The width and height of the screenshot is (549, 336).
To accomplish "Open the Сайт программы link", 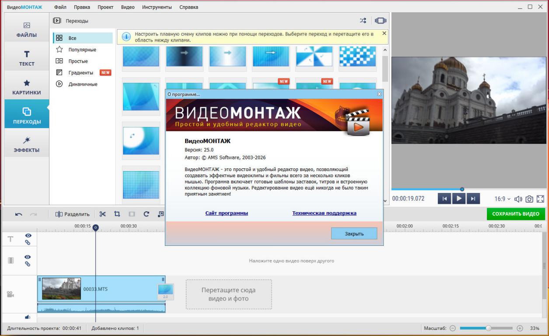I will pyautogui.click(x=227, y=213).
